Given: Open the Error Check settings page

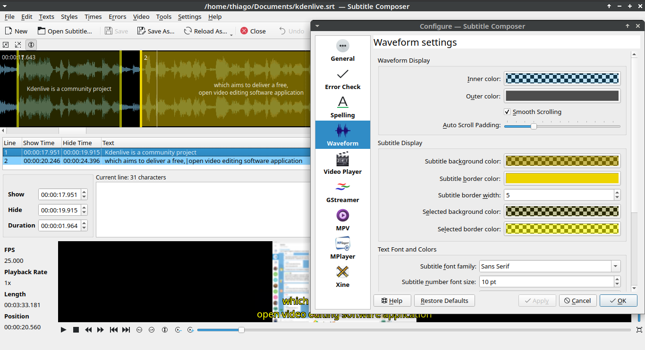Looking at the screenshot, I should click(343, 78).
